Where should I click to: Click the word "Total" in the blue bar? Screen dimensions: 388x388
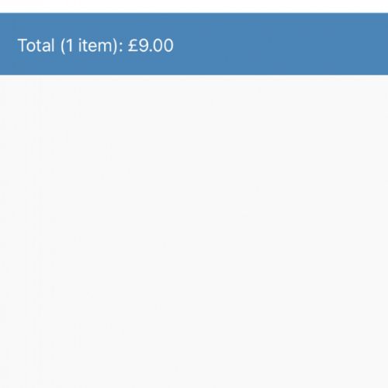pos(36,46)
